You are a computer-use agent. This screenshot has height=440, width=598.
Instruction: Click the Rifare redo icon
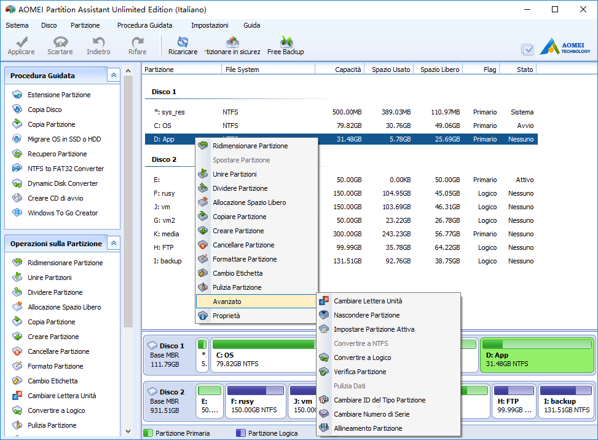(x=137, y=42)
